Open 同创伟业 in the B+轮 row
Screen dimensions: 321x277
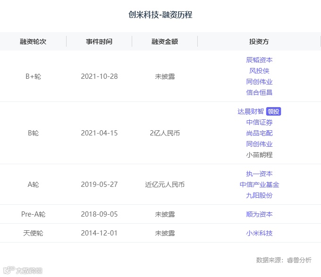(x=259, y=82)
